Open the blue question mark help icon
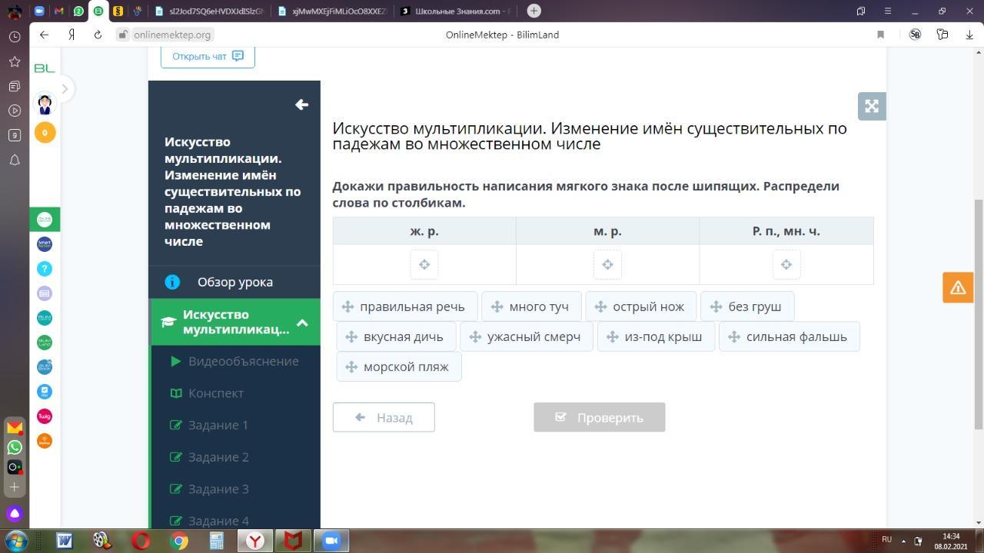This screenshot has height=553, width=984. (x=45, y=269)
